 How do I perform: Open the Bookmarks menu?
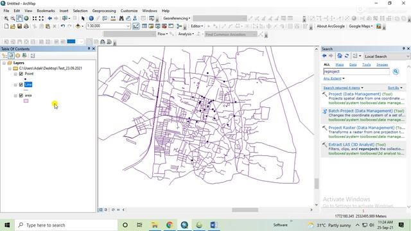coord(46,11)
